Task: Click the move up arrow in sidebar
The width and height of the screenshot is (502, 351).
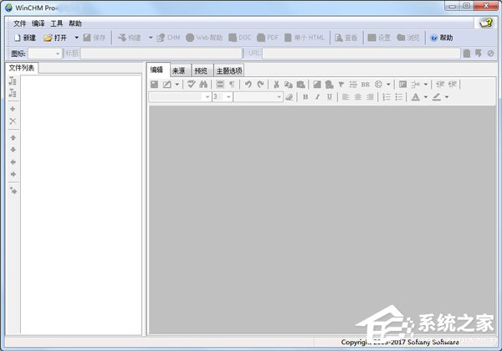Action: (x=13, y=137)
